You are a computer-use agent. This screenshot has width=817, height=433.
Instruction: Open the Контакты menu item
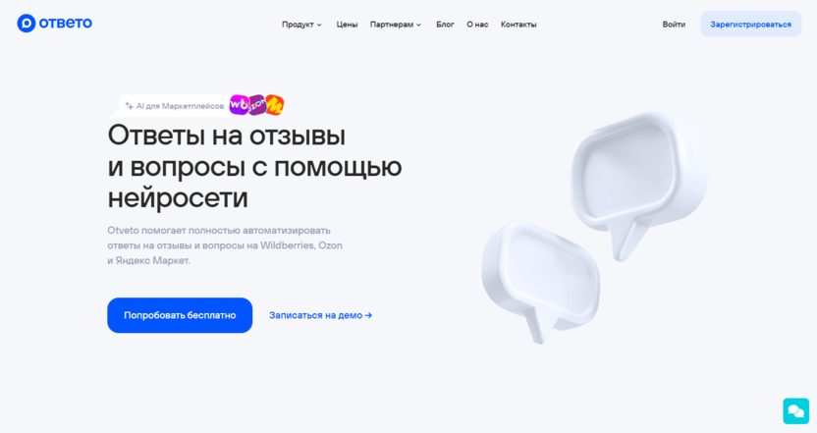tap(518, 25)
